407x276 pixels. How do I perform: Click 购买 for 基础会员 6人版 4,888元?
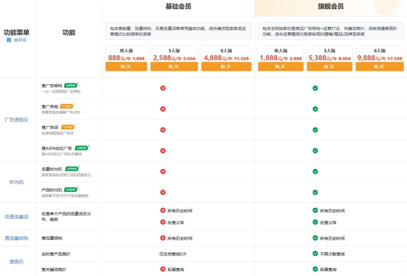pyautogui.click(x=226, y=67)
